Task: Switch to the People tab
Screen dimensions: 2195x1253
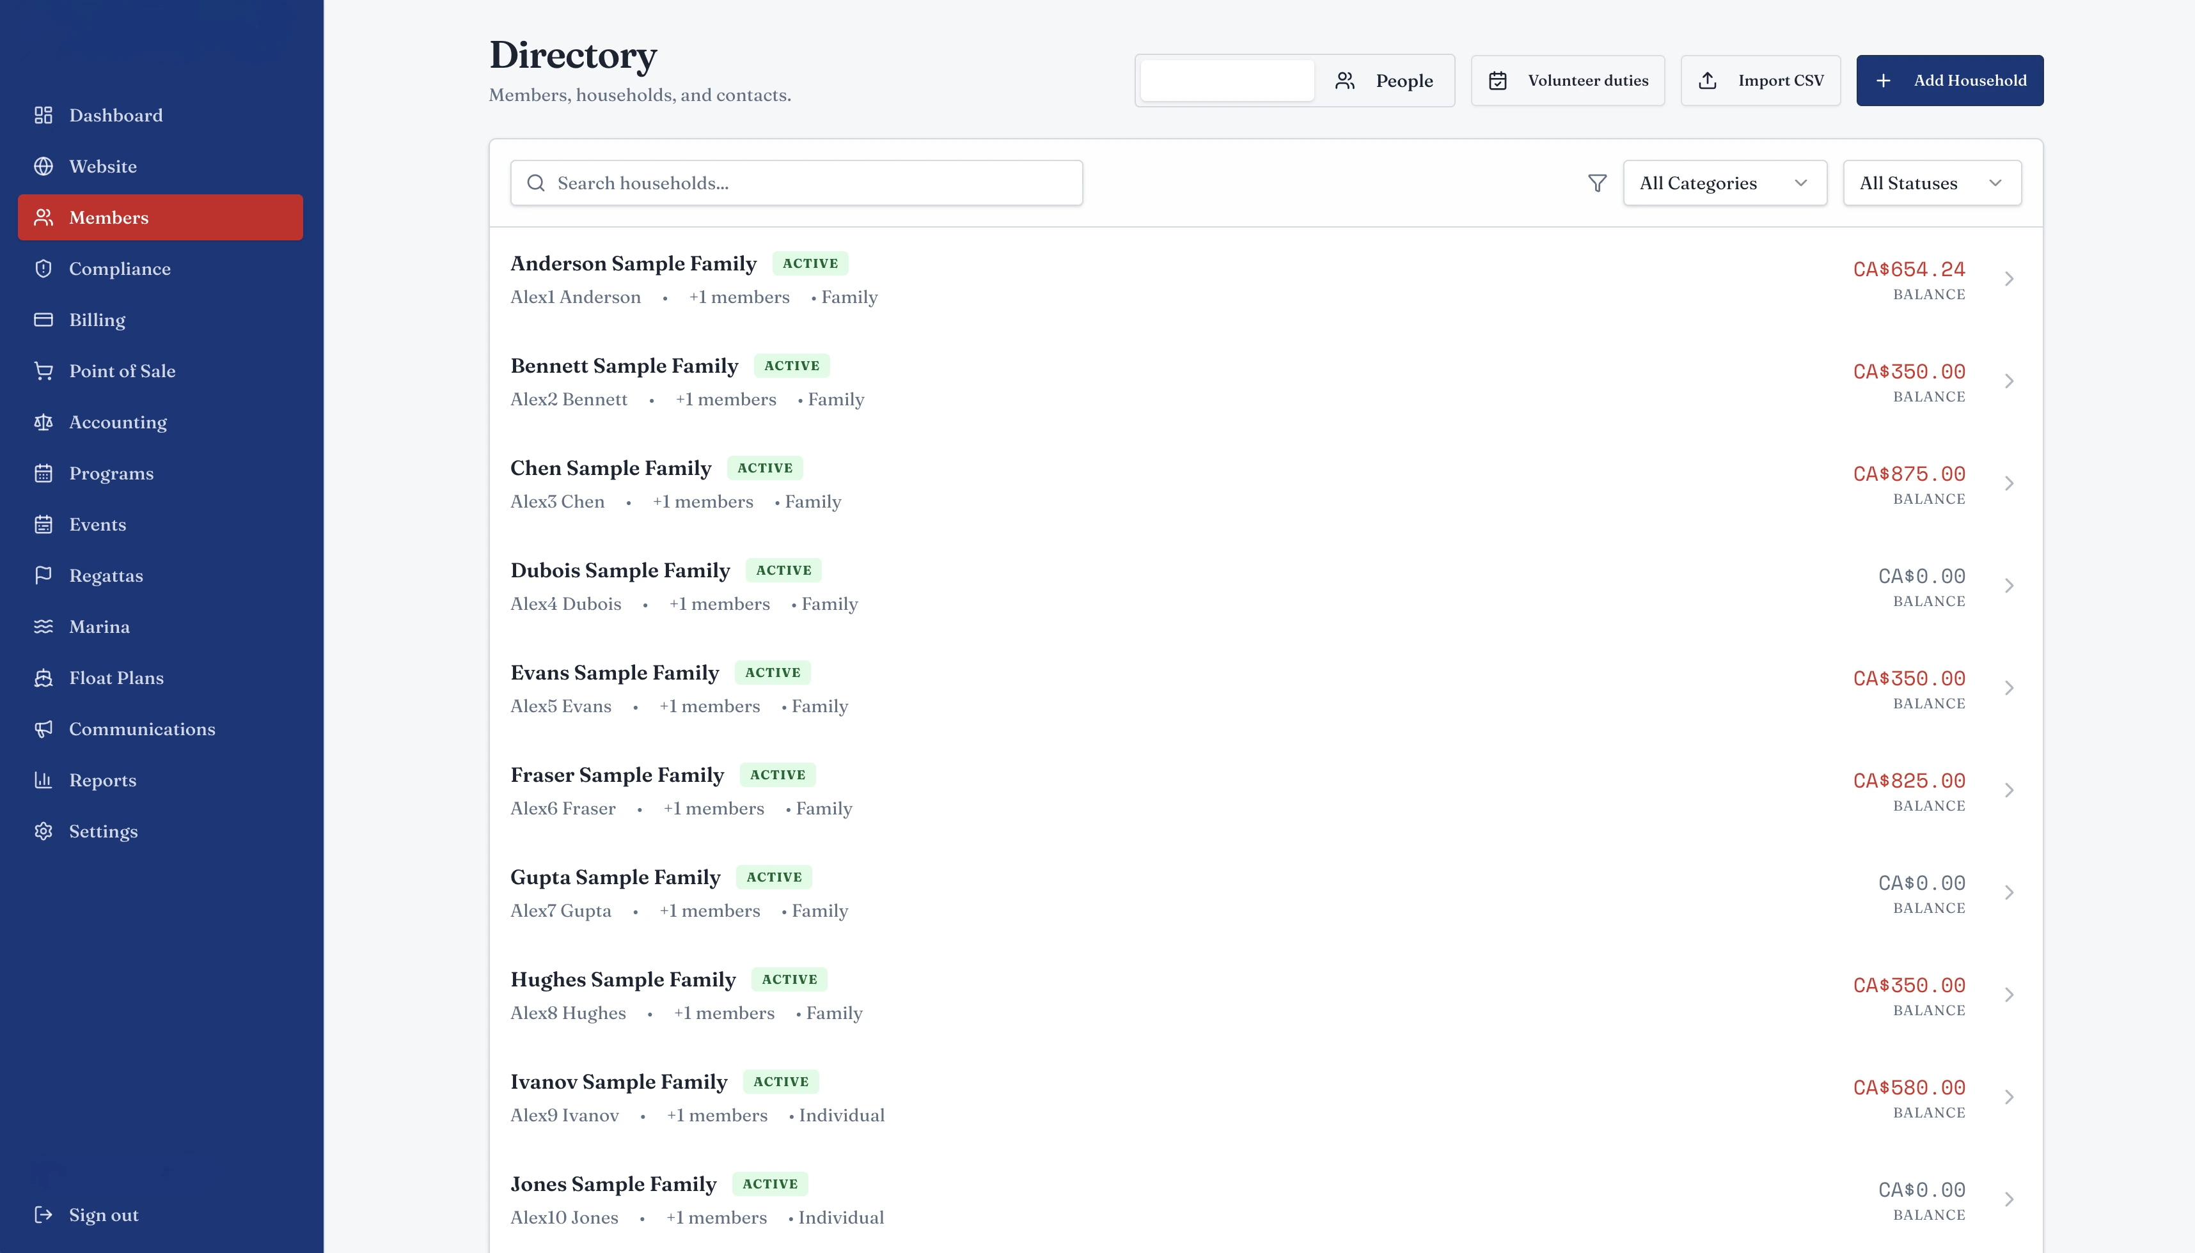Action: (x=1384, y=81)
